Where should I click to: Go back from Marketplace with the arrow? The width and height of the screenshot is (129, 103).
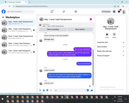click(x=3, y=17)
